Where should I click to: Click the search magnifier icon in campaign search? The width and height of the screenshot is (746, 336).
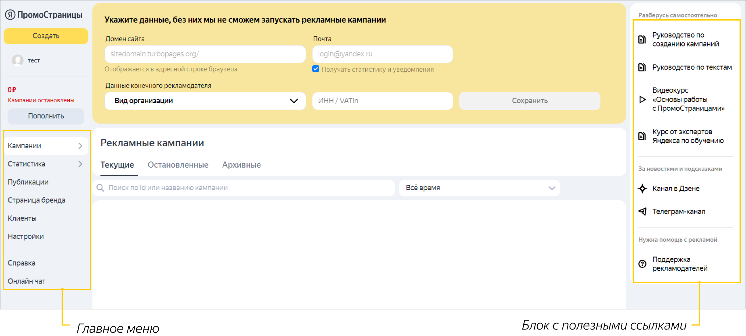click(x=100, y=188)
